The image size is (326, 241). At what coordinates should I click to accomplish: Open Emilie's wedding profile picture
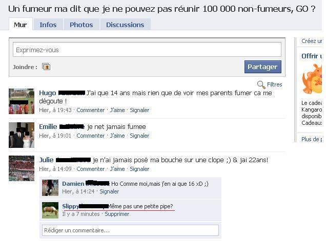click(x=22, y=135)
